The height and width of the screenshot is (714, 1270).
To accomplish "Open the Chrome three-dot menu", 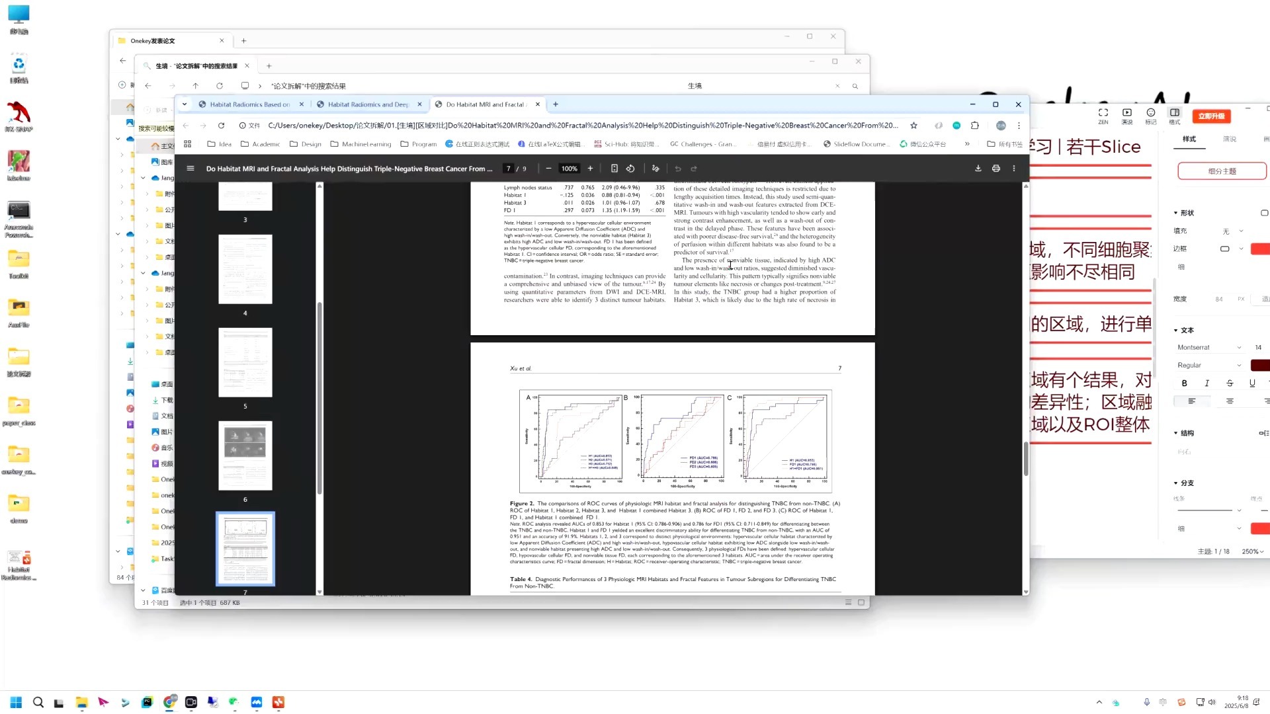I will (x=1019, y=126).
